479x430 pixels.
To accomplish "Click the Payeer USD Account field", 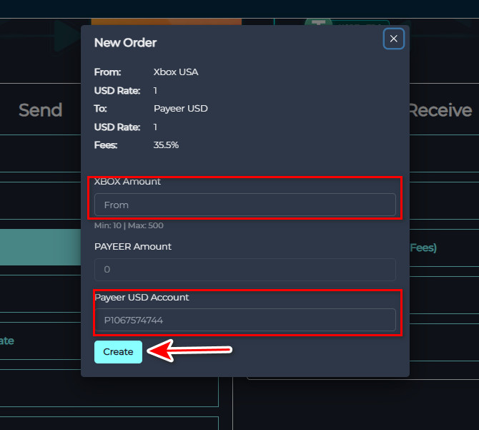I will pos(245,320).
